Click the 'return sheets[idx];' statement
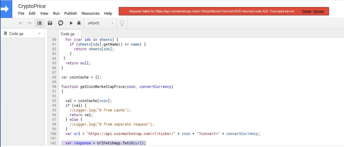This screenshot has width=344, height=147. [x=94, y=49]
